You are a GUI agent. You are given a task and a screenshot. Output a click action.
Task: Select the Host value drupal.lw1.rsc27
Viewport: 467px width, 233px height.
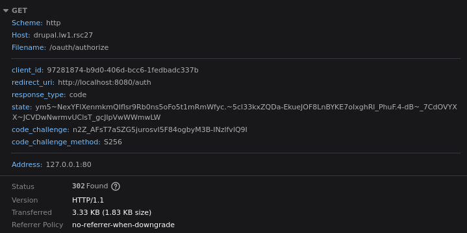(x=63, y=35)
